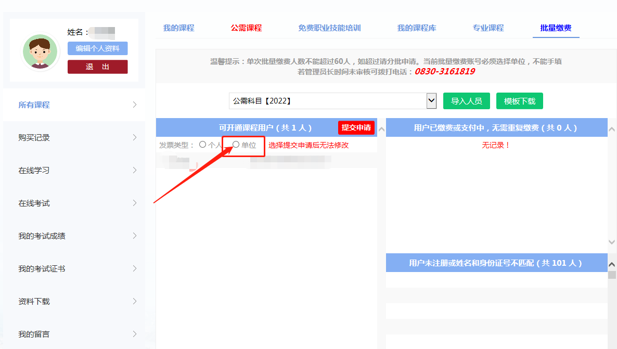Switch to the 免费职业技能培训 tab
Image resolution: width=617 pixels, height=349 pixels.
329,28
